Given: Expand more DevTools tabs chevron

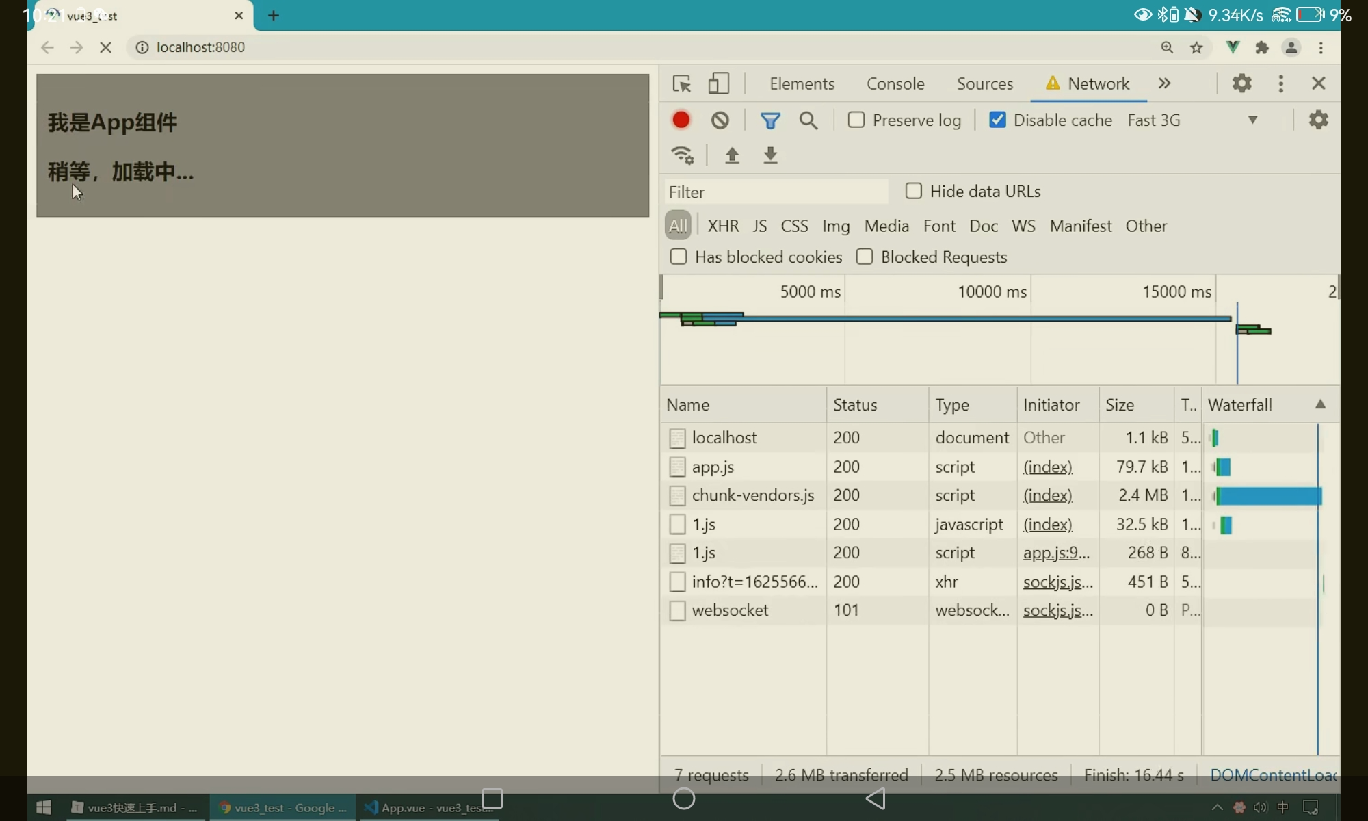Looking at the screenshot, I should 1164,83.
